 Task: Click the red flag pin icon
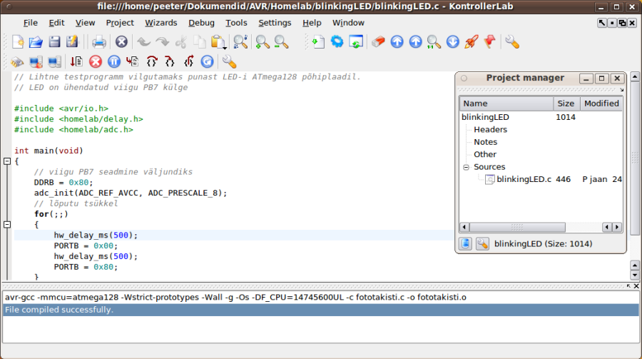coord(489,42)
